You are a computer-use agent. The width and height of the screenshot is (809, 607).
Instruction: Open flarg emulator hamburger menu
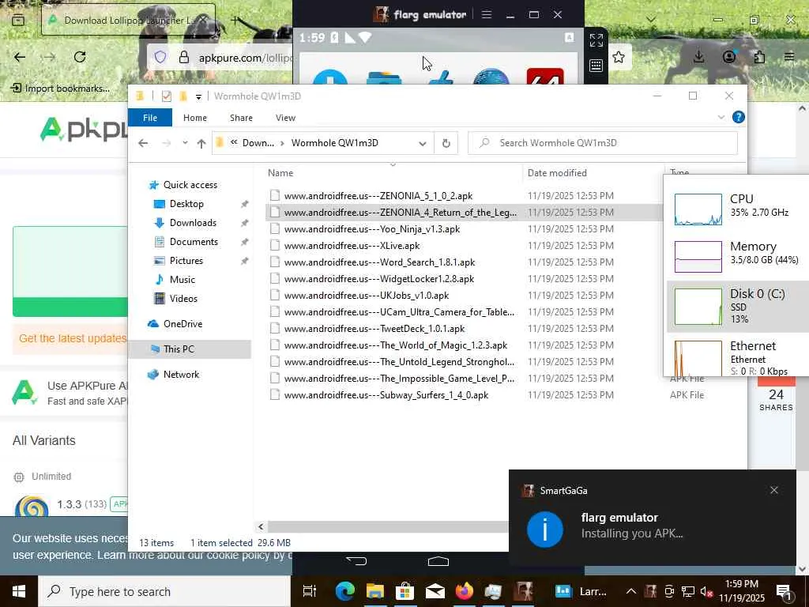[x=486, y=14]
